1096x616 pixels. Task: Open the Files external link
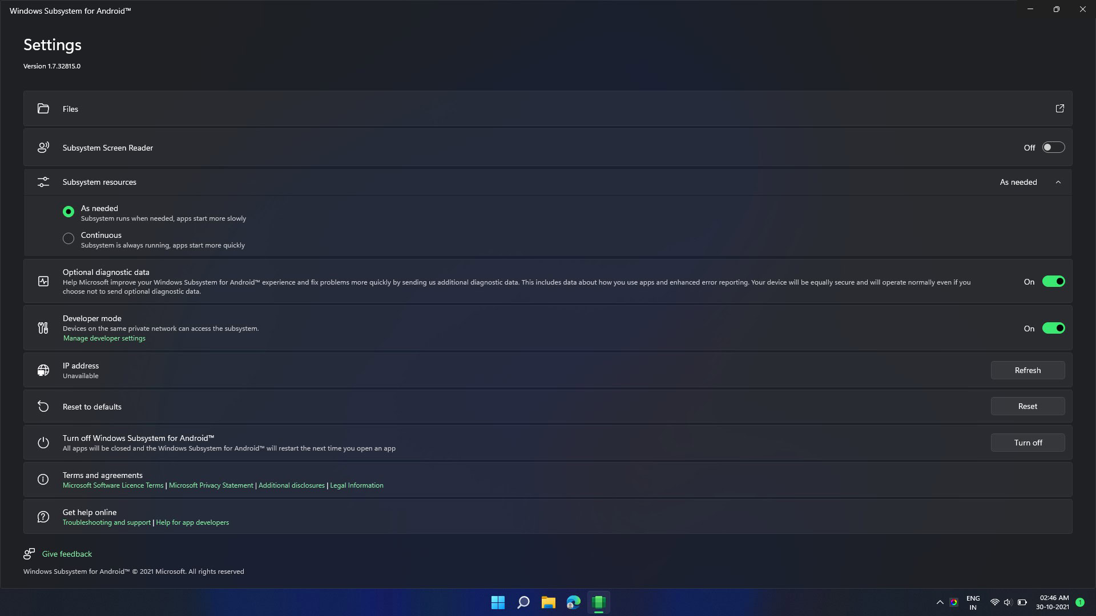[1060, 108]
